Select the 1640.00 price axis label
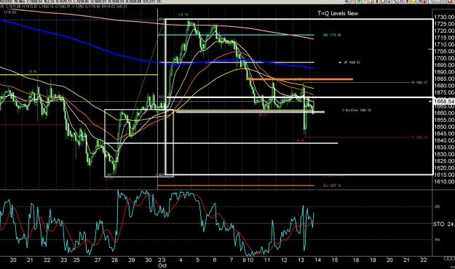Screen dimensions: 455x269 pos(444,140)
